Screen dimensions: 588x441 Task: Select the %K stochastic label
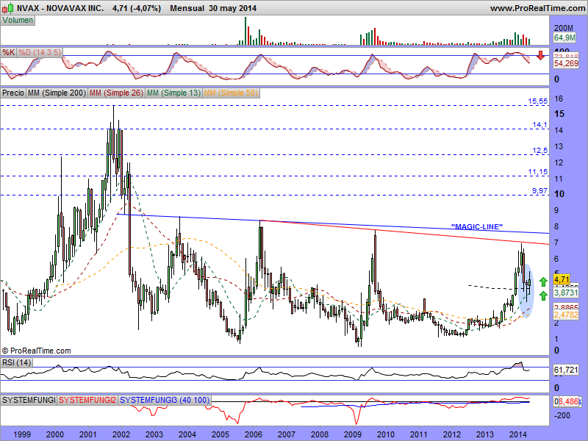(8, 52)
